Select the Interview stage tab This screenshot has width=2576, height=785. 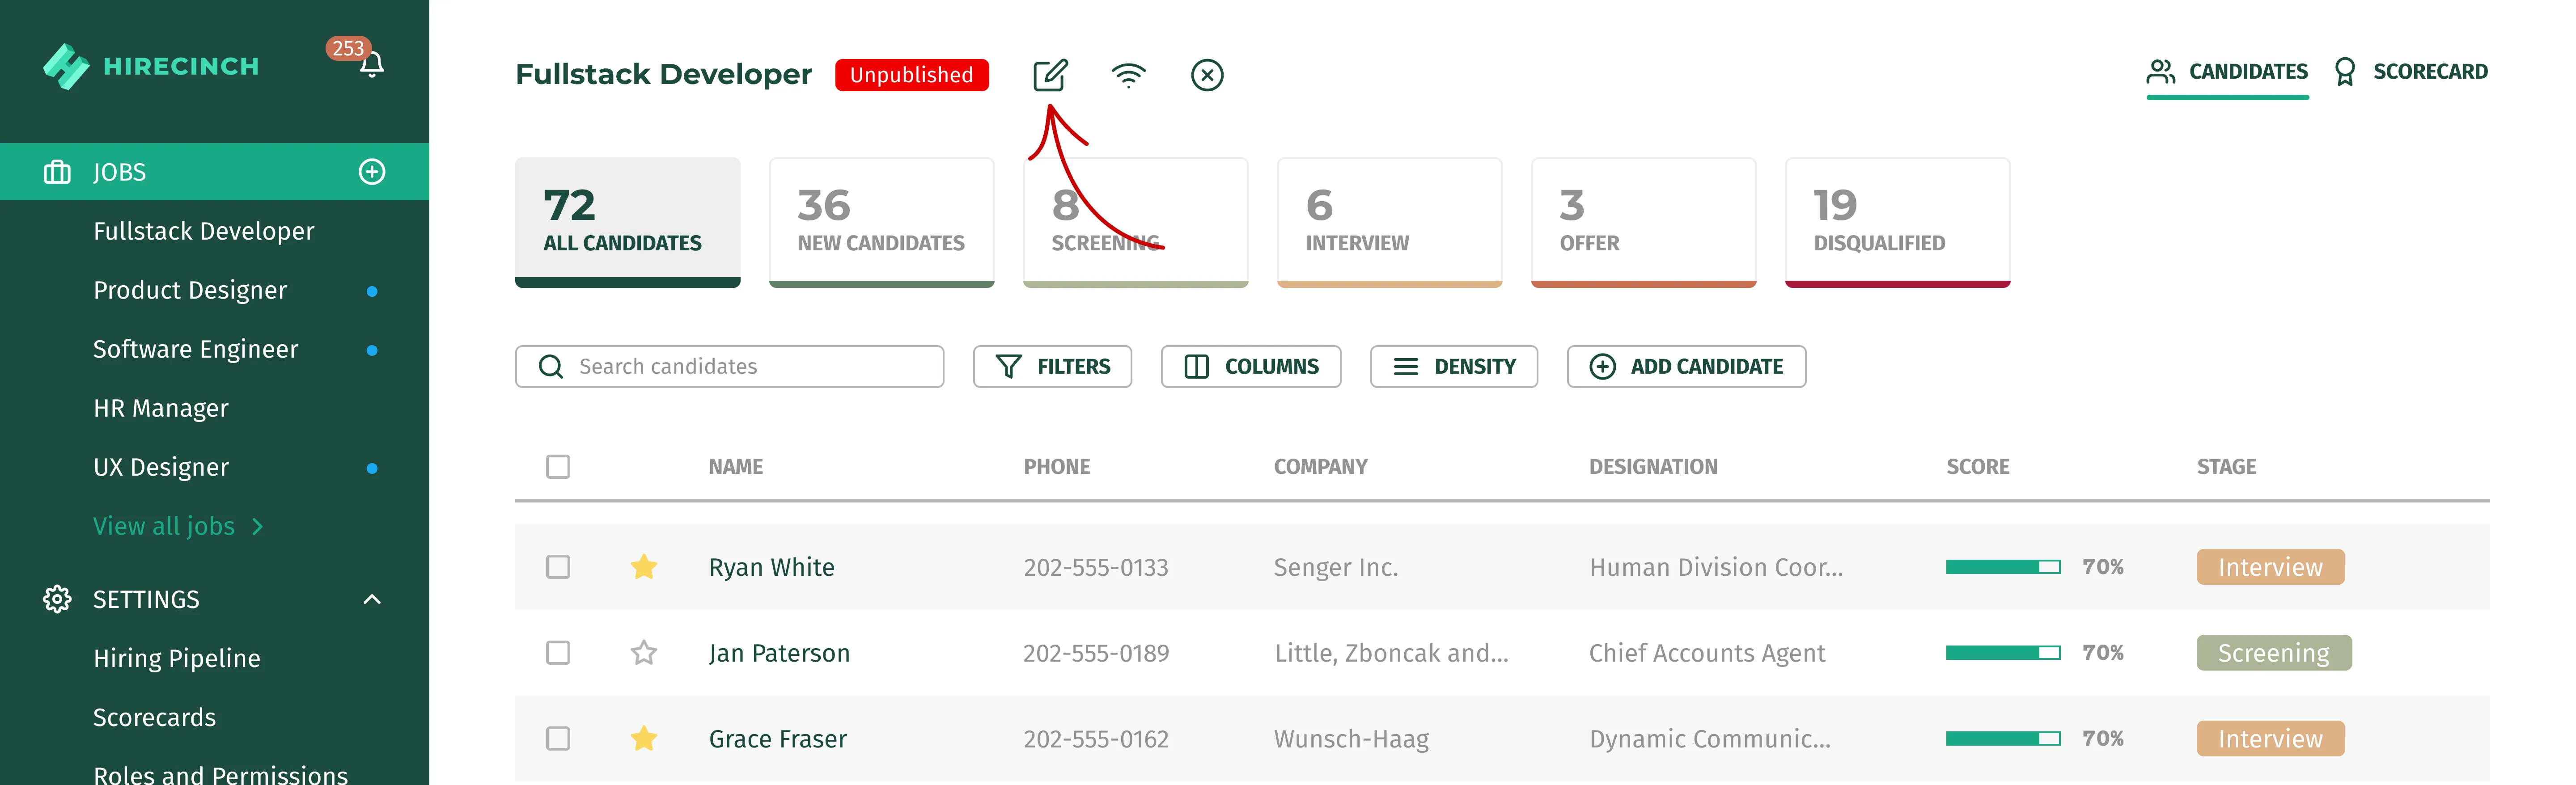pos(1390,222)
